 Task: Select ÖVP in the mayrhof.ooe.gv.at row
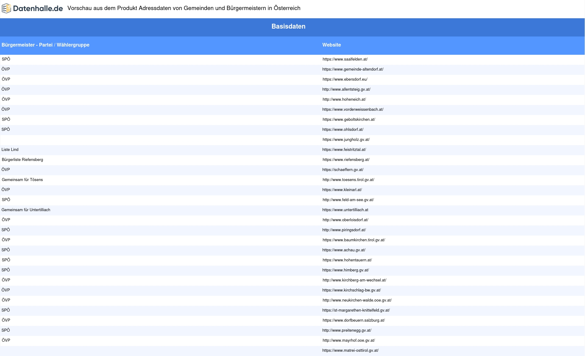tap(6, 340)
